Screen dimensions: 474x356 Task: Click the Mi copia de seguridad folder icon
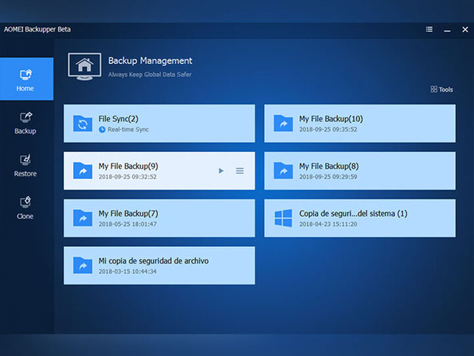click(83, 266)
